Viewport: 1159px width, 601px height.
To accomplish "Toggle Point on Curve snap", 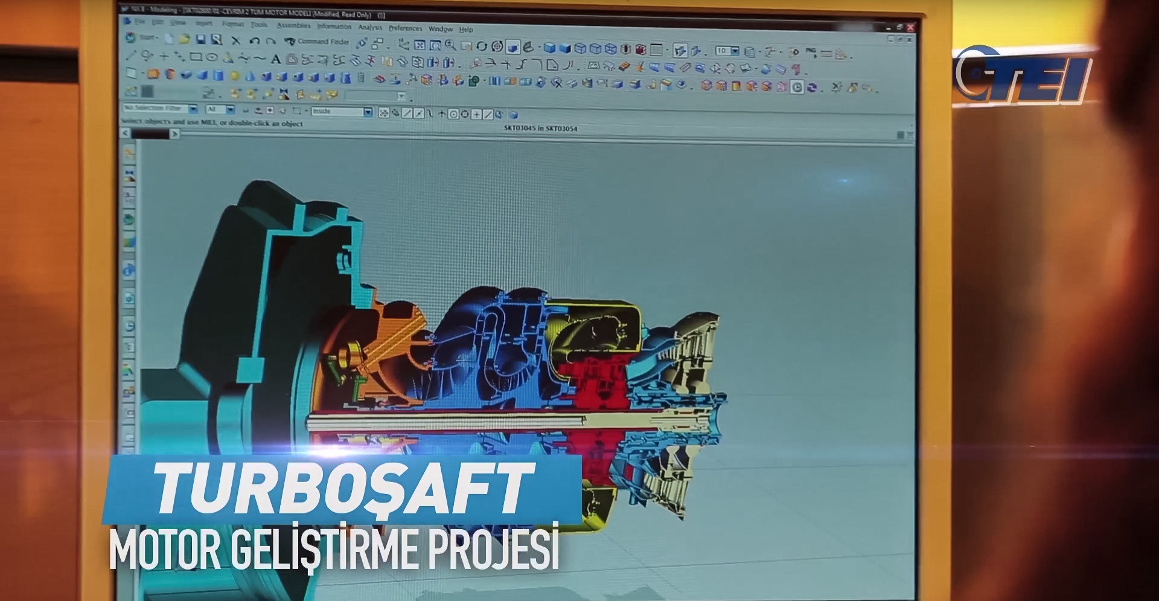I will point(488,114).
